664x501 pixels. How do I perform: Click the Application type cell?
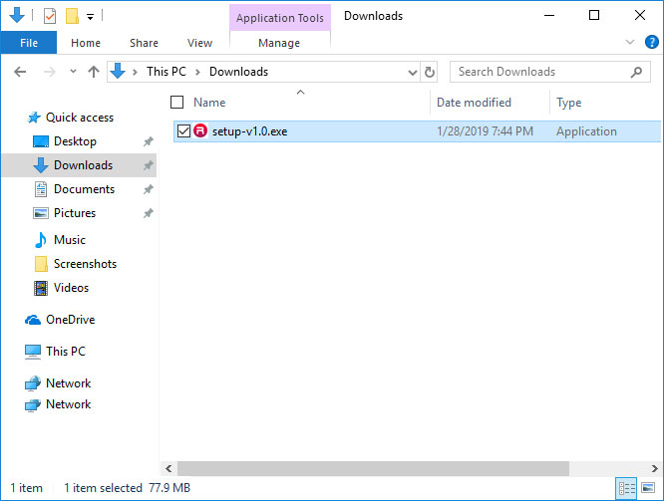point(586,131)
